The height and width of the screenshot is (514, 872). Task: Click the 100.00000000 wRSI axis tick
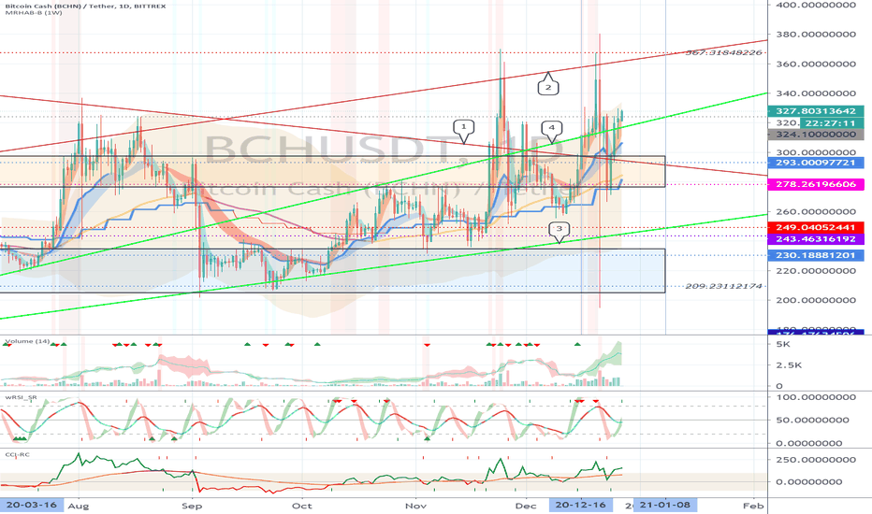coord(816,397)
